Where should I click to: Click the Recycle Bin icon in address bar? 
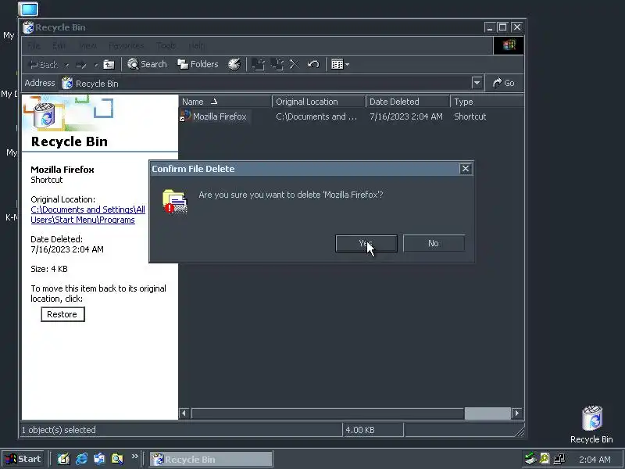tap(67, 83)
